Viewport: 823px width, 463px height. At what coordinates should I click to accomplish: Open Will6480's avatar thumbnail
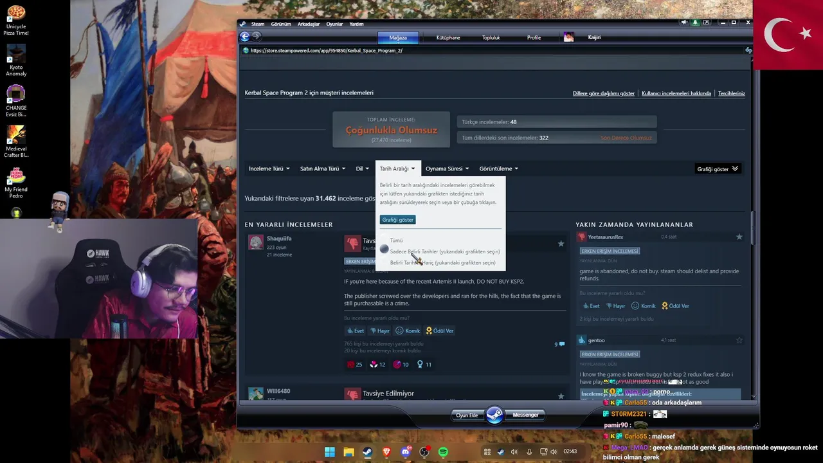coord(256,394)
